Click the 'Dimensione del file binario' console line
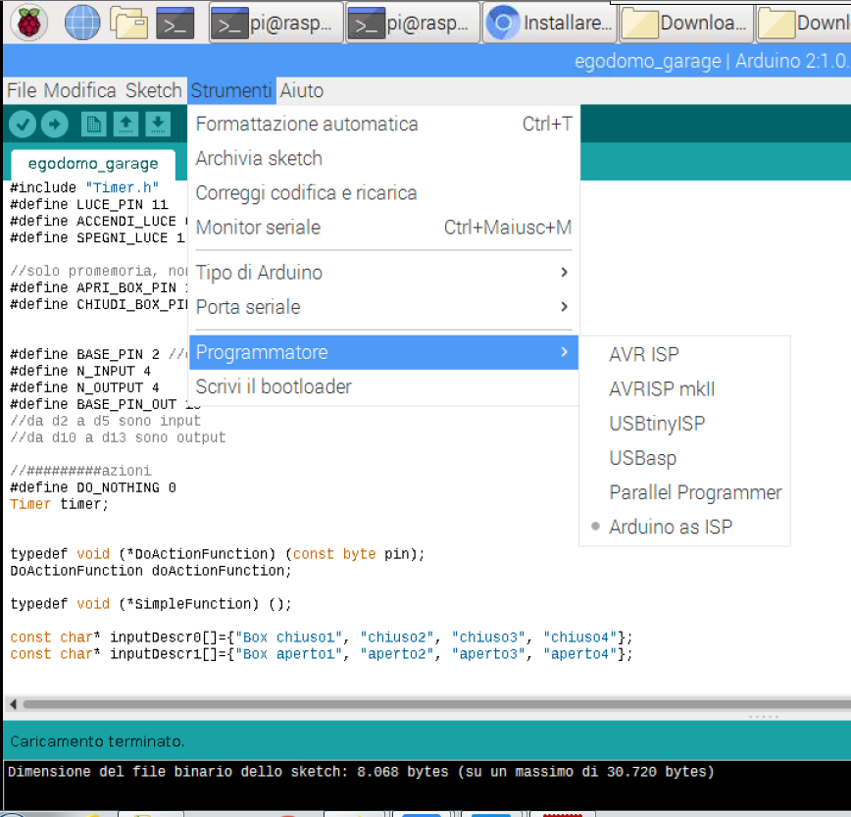This screenshot has height=817, width=851. click(361, 772)
